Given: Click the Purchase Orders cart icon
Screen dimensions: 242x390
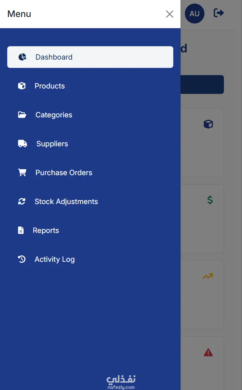Looking at the screenshot, I should click(x=22, y=172).
